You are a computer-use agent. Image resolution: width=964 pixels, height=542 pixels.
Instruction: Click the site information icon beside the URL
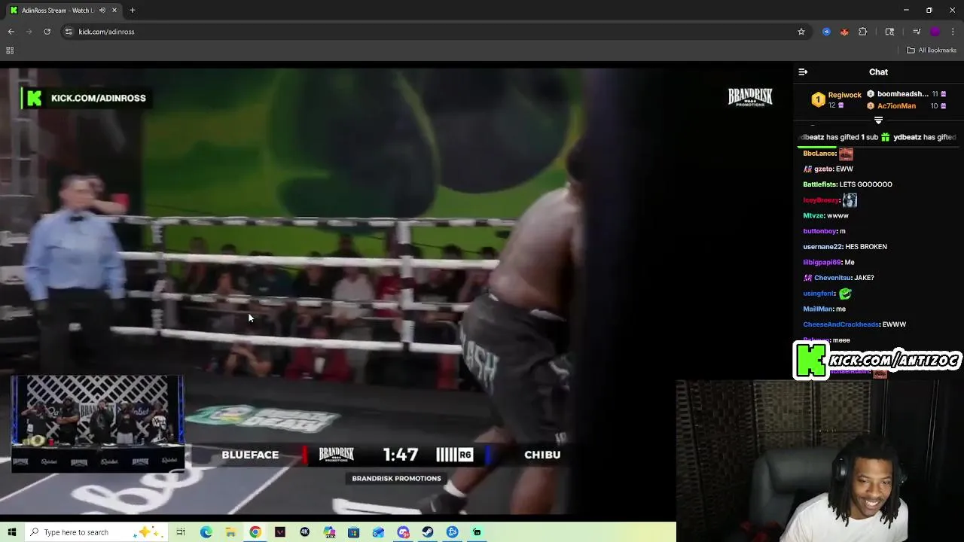(x=69, y=32)
